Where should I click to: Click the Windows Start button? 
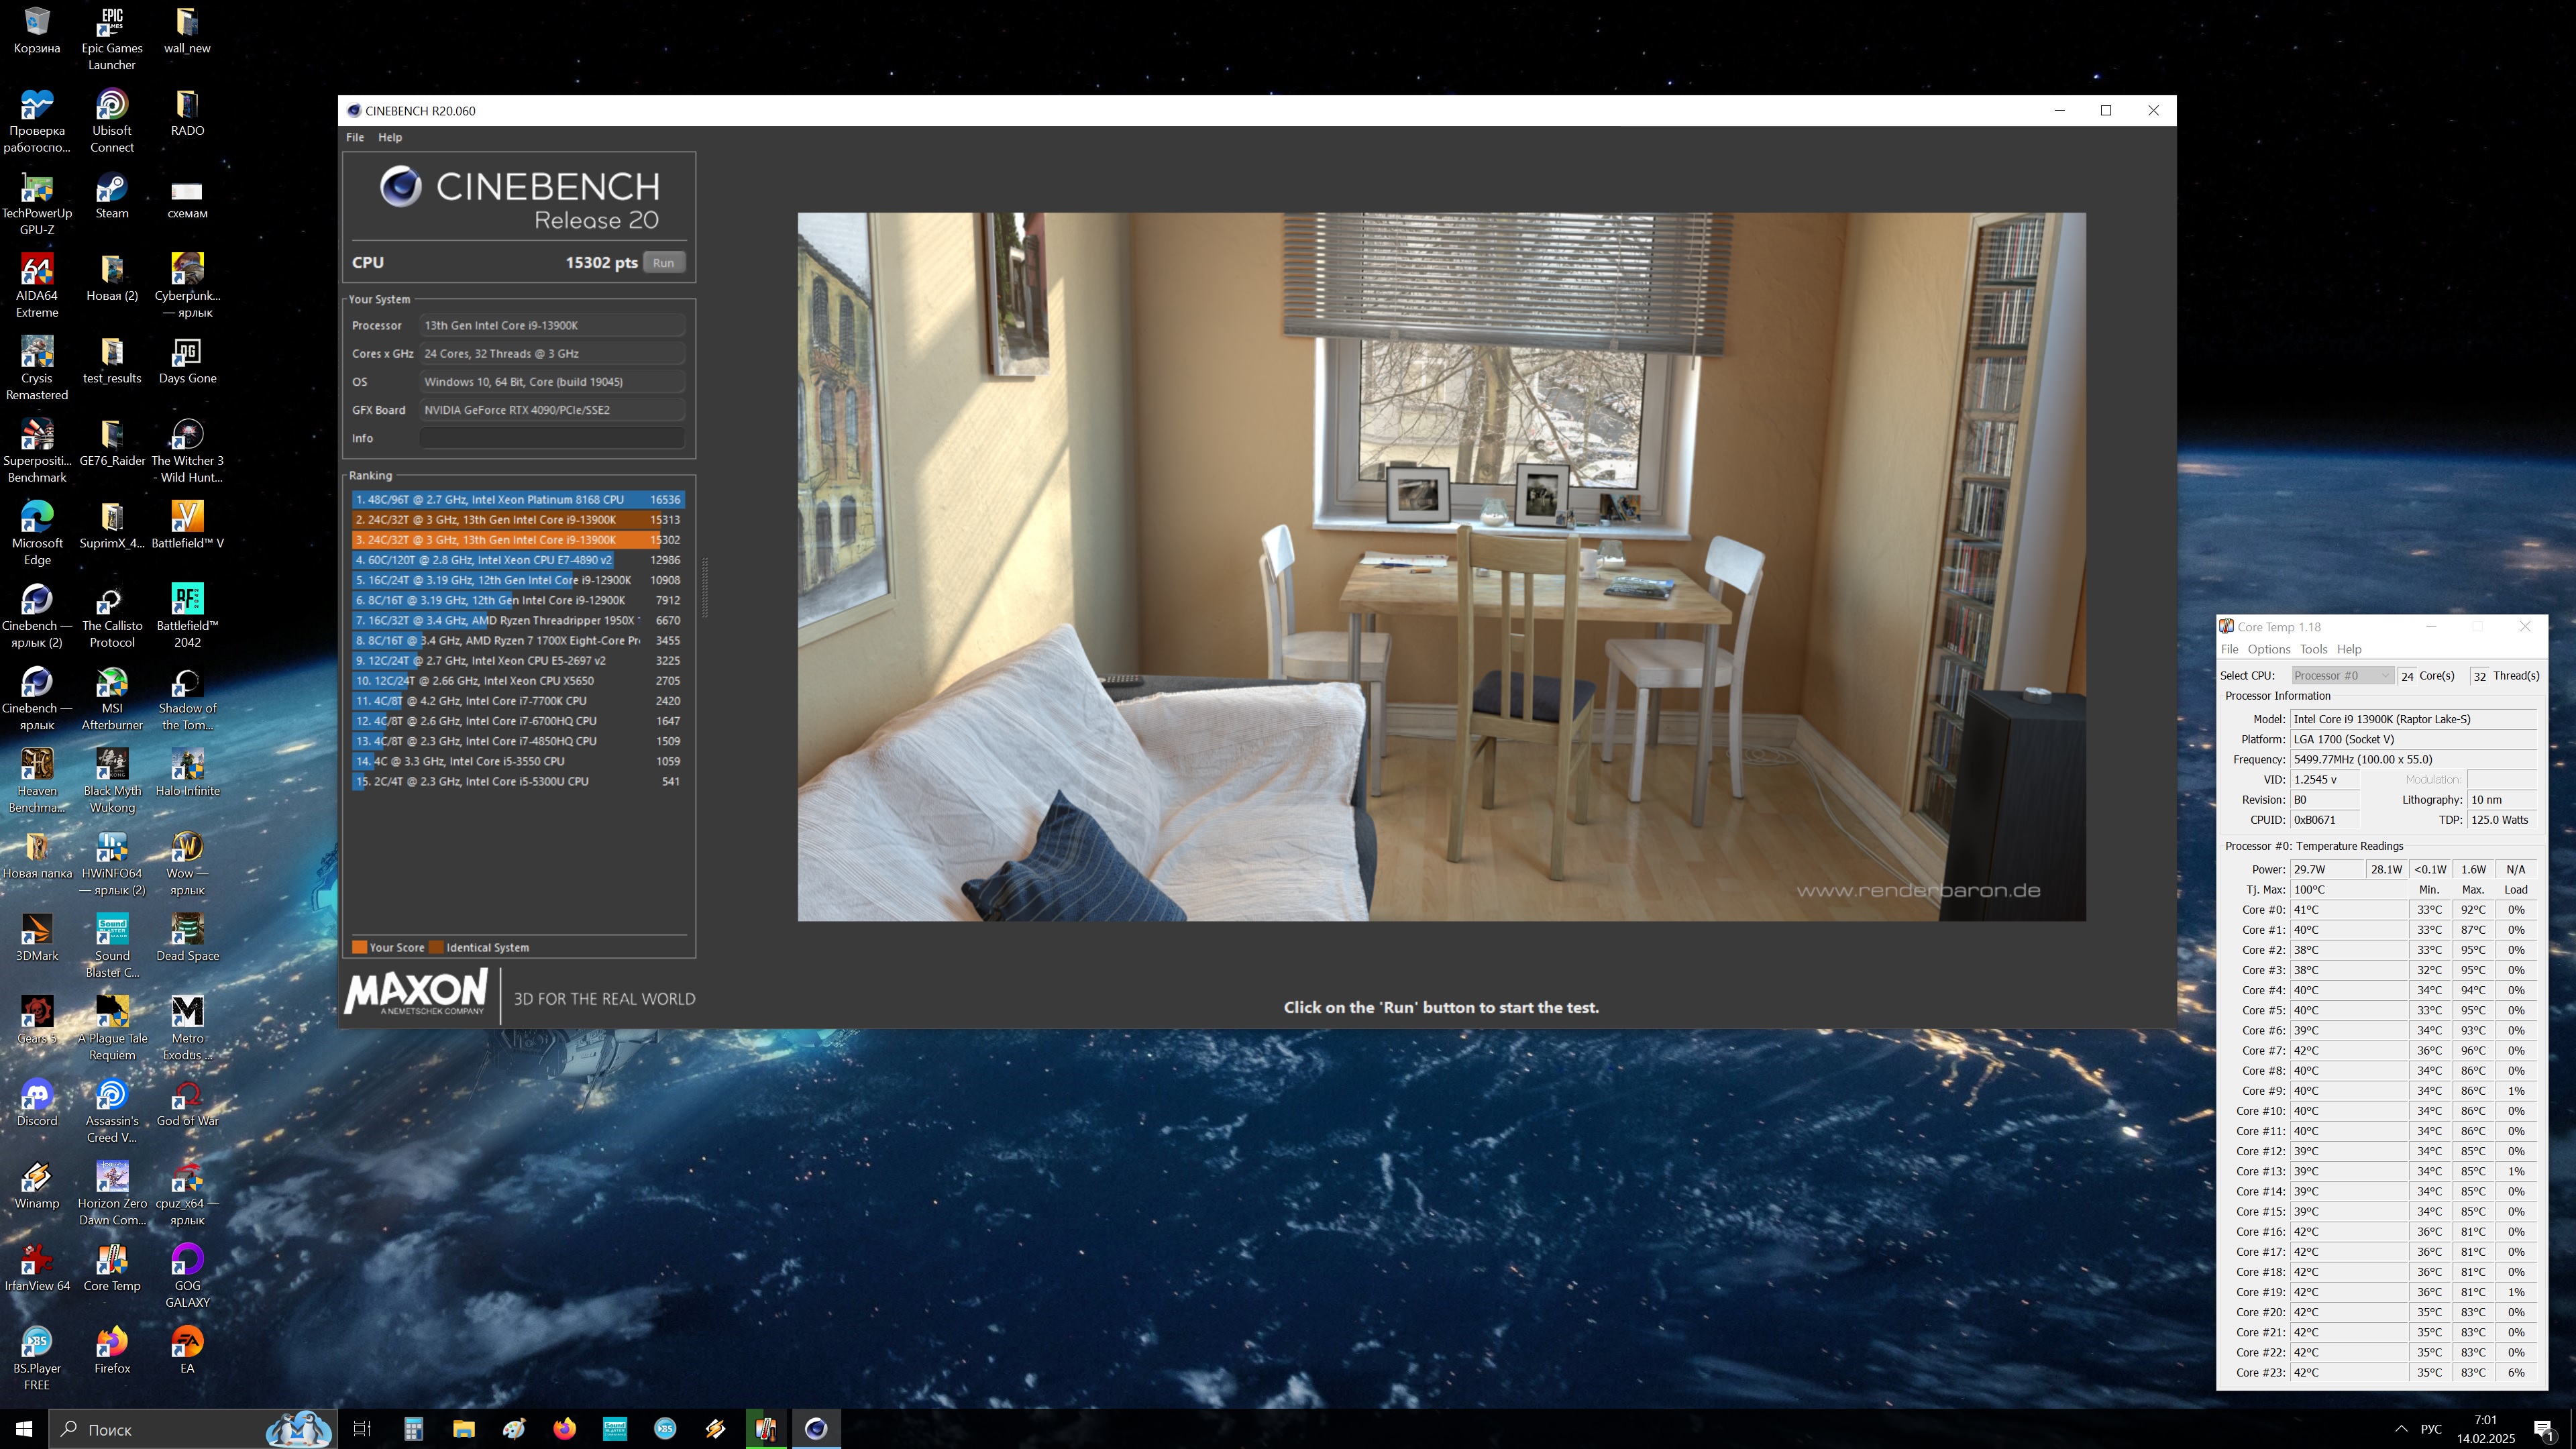(24, 1428)
